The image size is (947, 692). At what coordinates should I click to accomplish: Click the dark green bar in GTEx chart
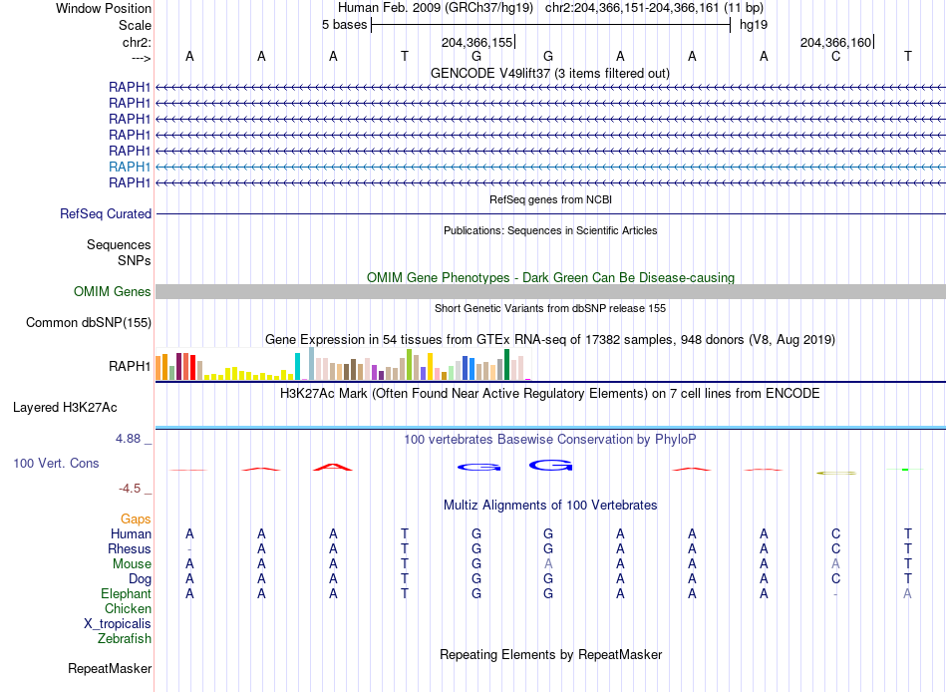point(506,364)
